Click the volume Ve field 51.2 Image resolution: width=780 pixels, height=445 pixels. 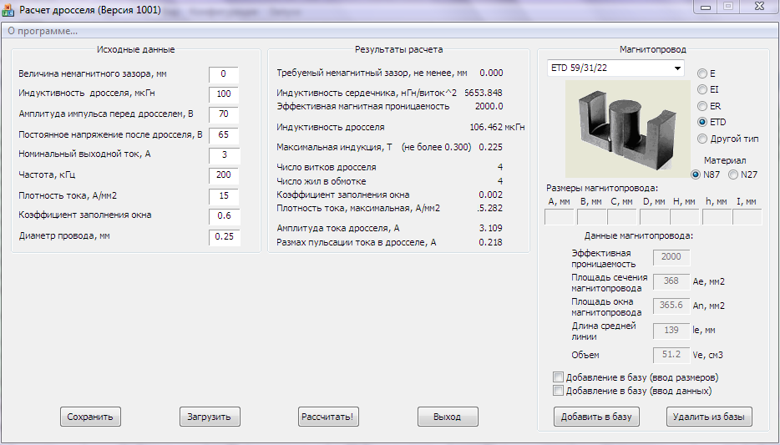671,355
